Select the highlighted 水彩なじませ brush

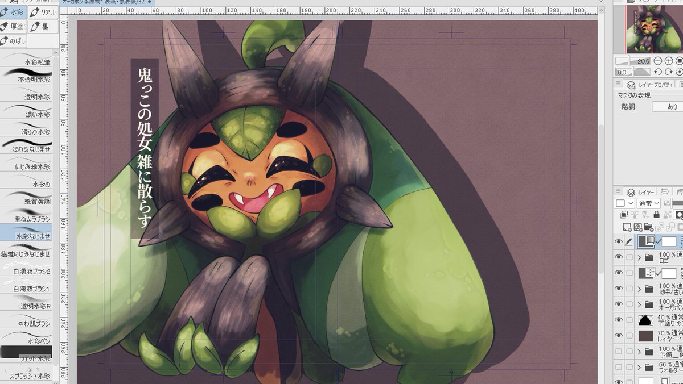[26, 233]
